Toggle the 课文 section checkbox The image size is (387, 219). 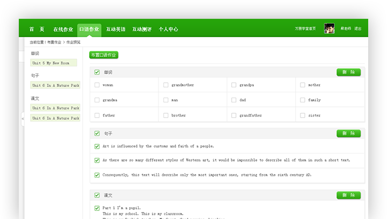(97, 195)
